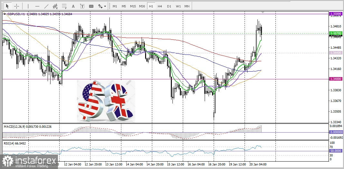The width and height of the screenshot is (344, 169).
Task: Click the 1.35000 price level label
Action: tap(336, 14)
